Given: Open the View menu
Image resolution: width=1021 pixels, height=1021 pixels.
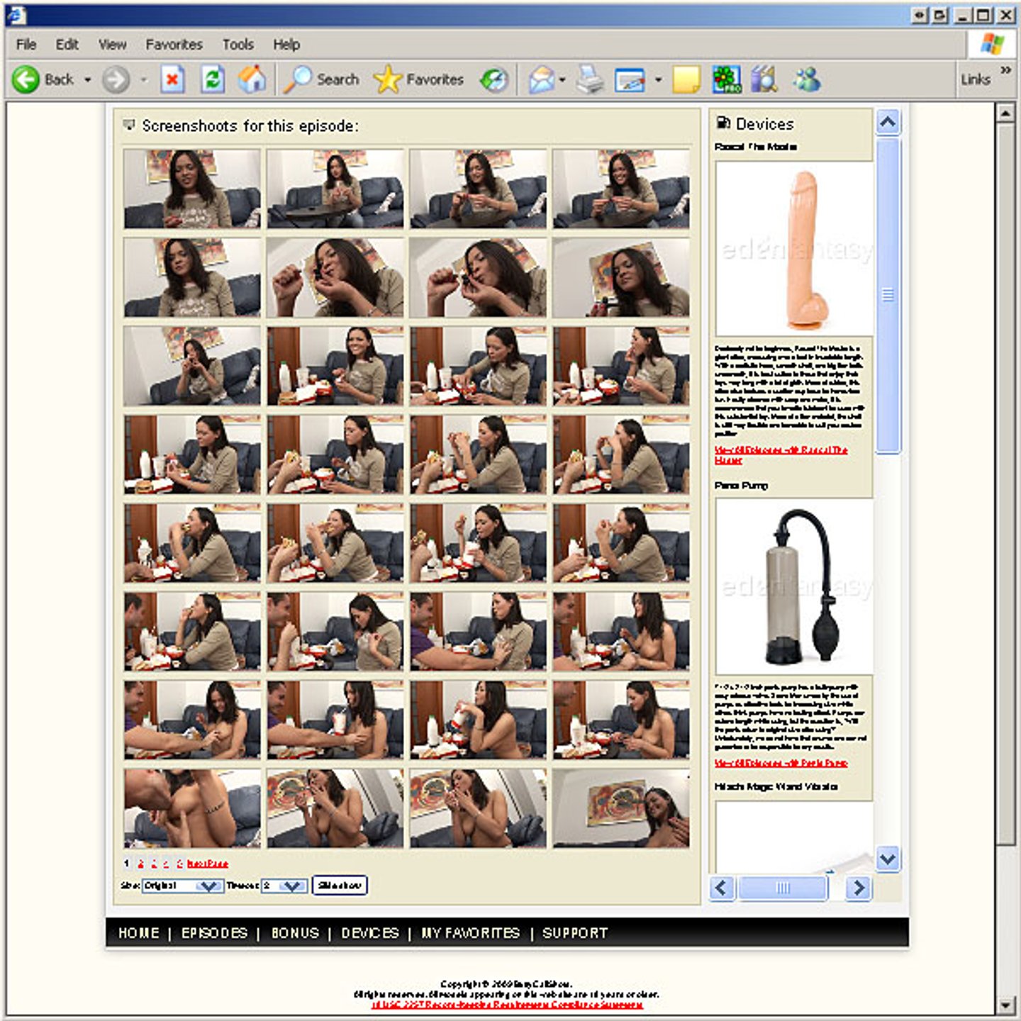Looking at the screenshot, I should (x=112, y=45).
